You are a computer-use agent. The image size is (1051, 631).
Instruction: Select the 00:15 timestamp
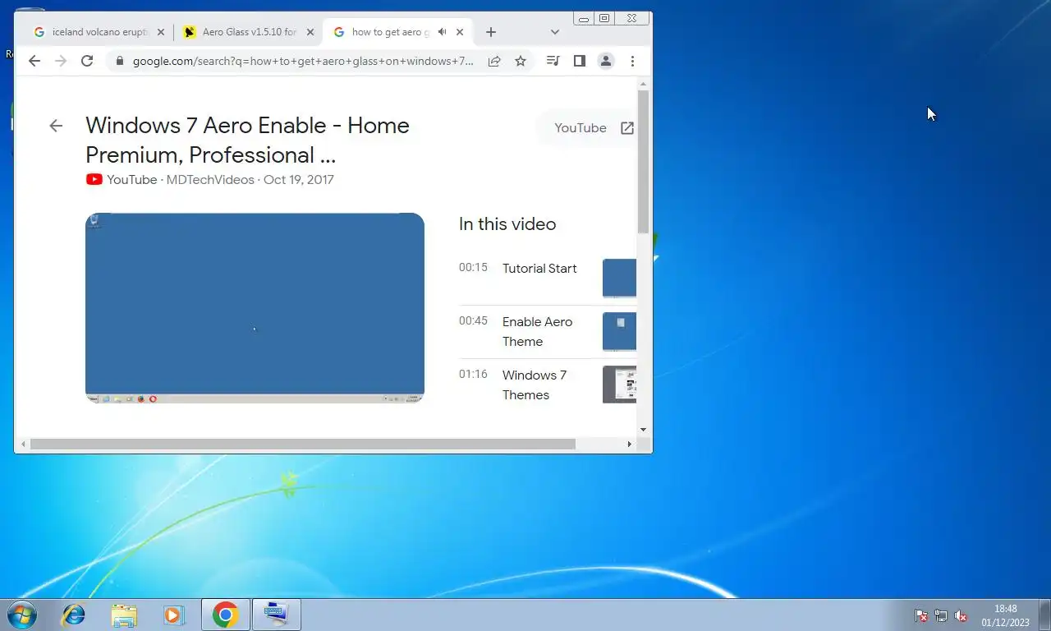pyautogui.click(x=473, y=267)
